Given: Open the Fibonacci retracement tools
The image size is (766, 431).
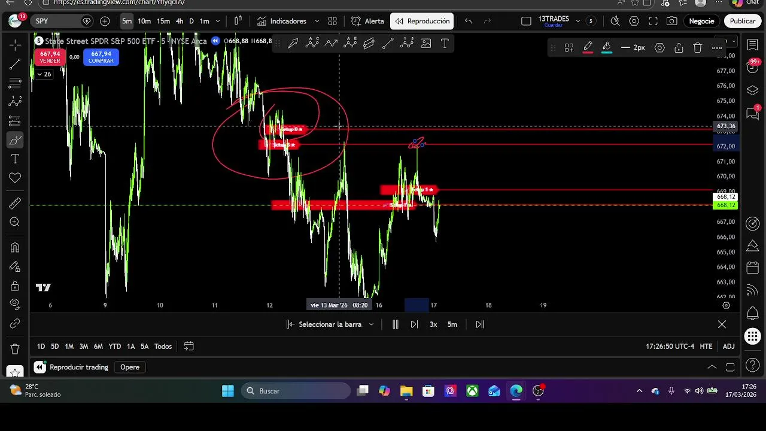Looking at the screenshot, I should (x=15, y=83).
